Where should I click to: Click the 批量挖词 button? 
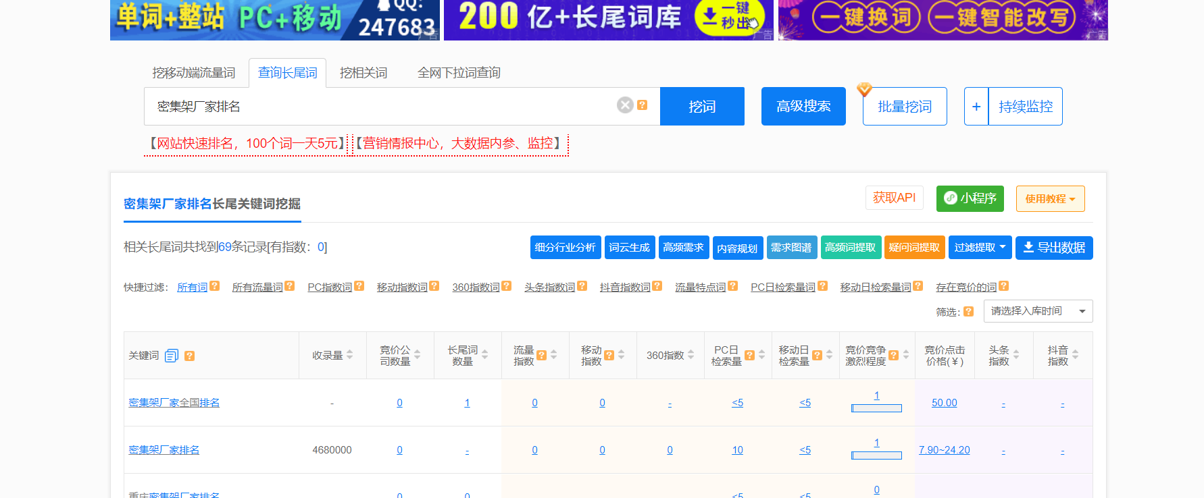904,106
